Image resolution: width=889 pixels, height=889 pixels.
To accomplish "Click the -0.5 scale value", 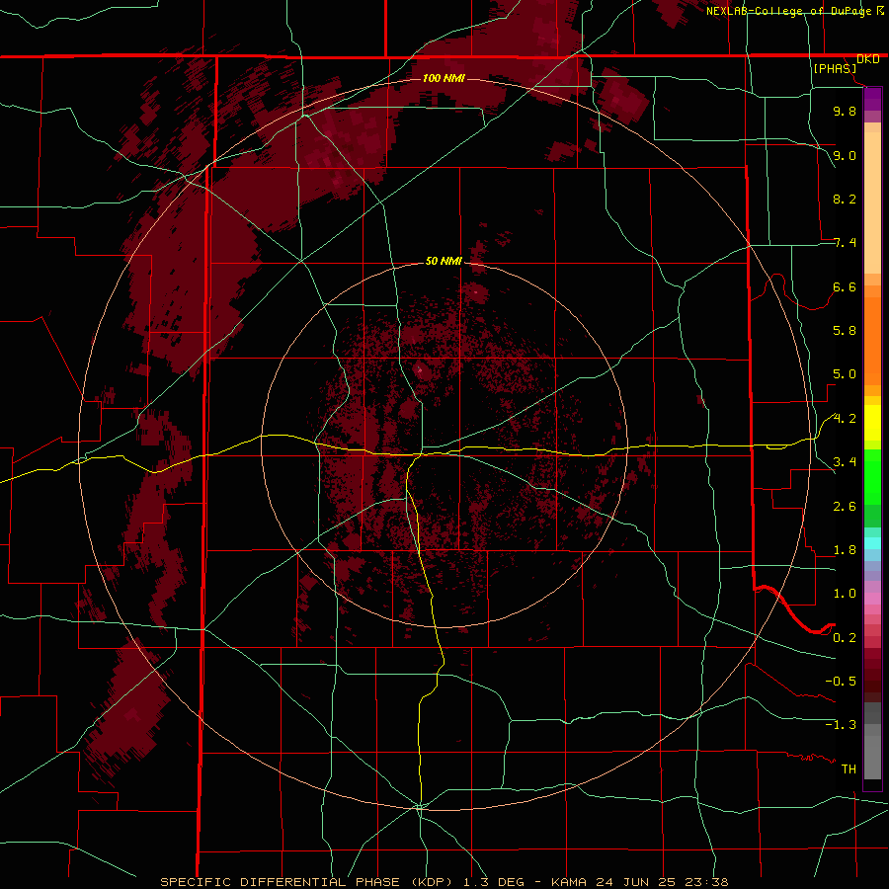I will coord(841,682).
